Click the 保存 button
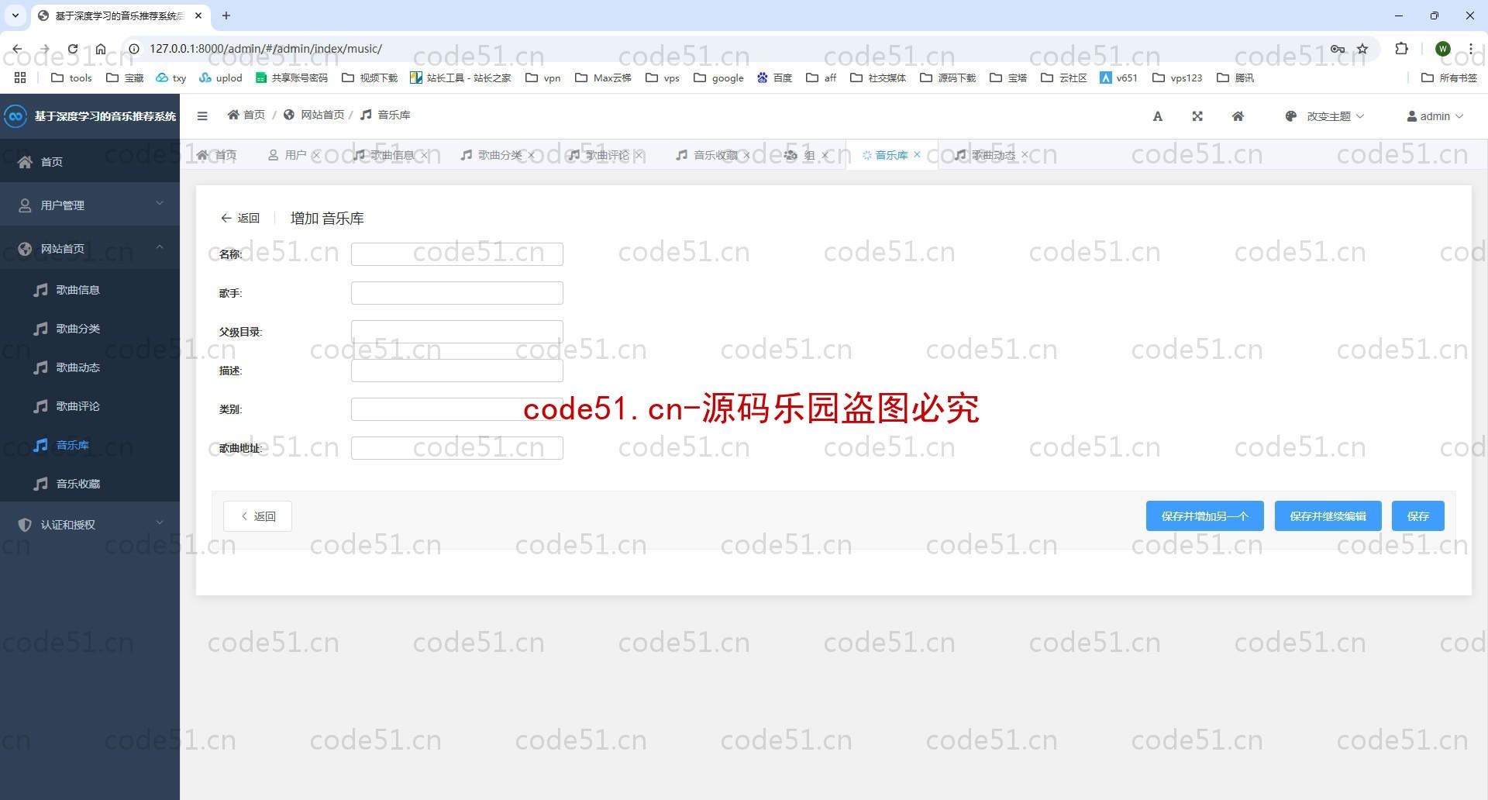This screenshot has height=800, width=1488. tap(1417, 516)
